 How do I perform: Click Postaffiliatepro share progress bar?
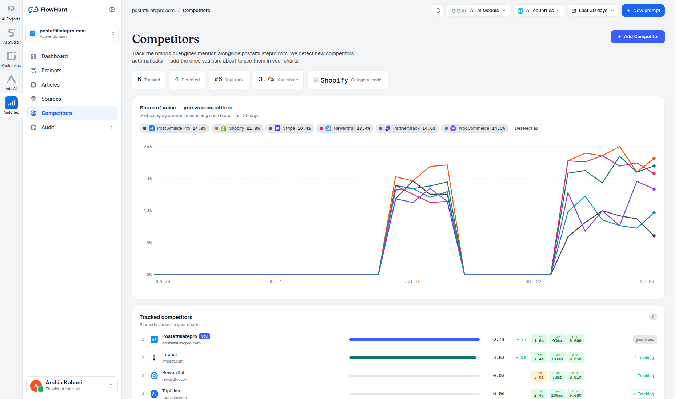click(x=414, y=339)
